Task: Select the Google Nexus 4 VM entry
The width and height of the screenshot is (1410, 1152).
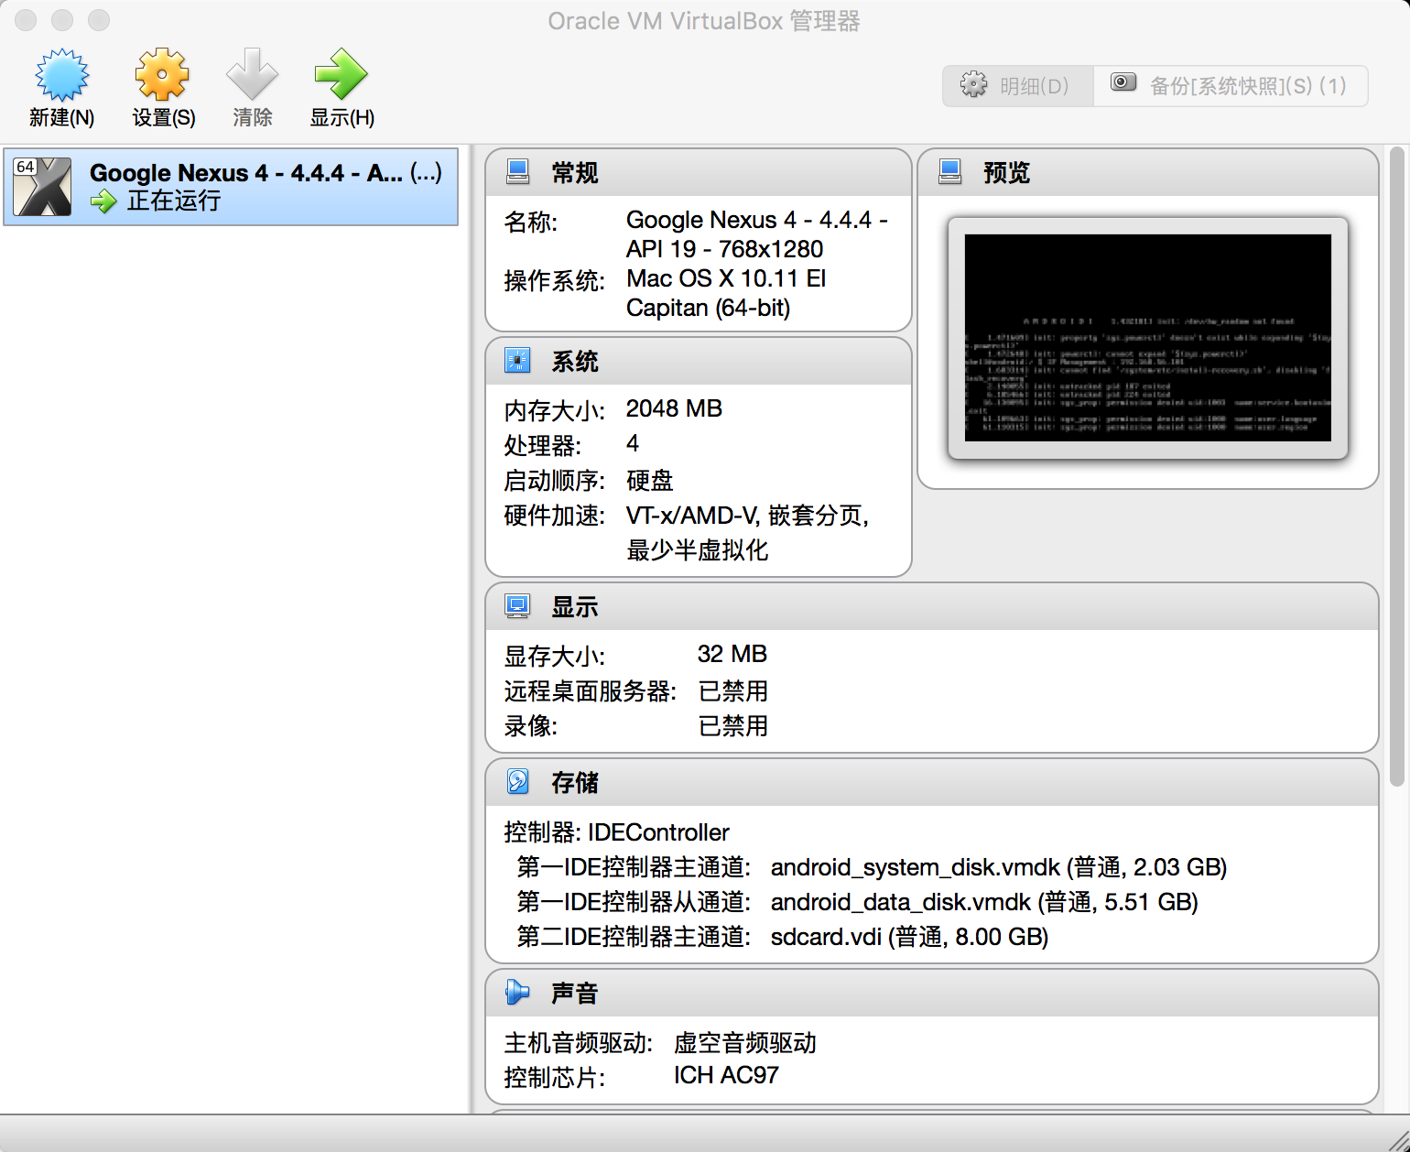Action: pos(231,187)
